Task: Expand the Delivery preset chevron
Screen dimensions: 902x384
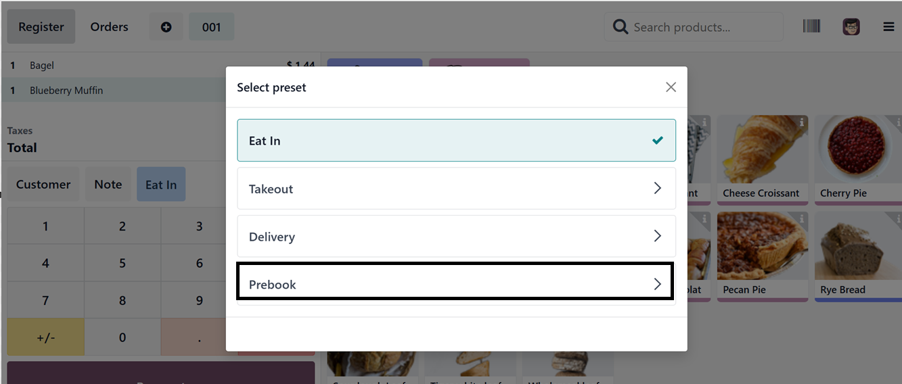Action: (x=657, y=236)
